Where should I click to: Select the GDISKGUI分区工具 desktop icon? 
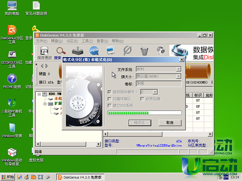[x=12, y=60]
